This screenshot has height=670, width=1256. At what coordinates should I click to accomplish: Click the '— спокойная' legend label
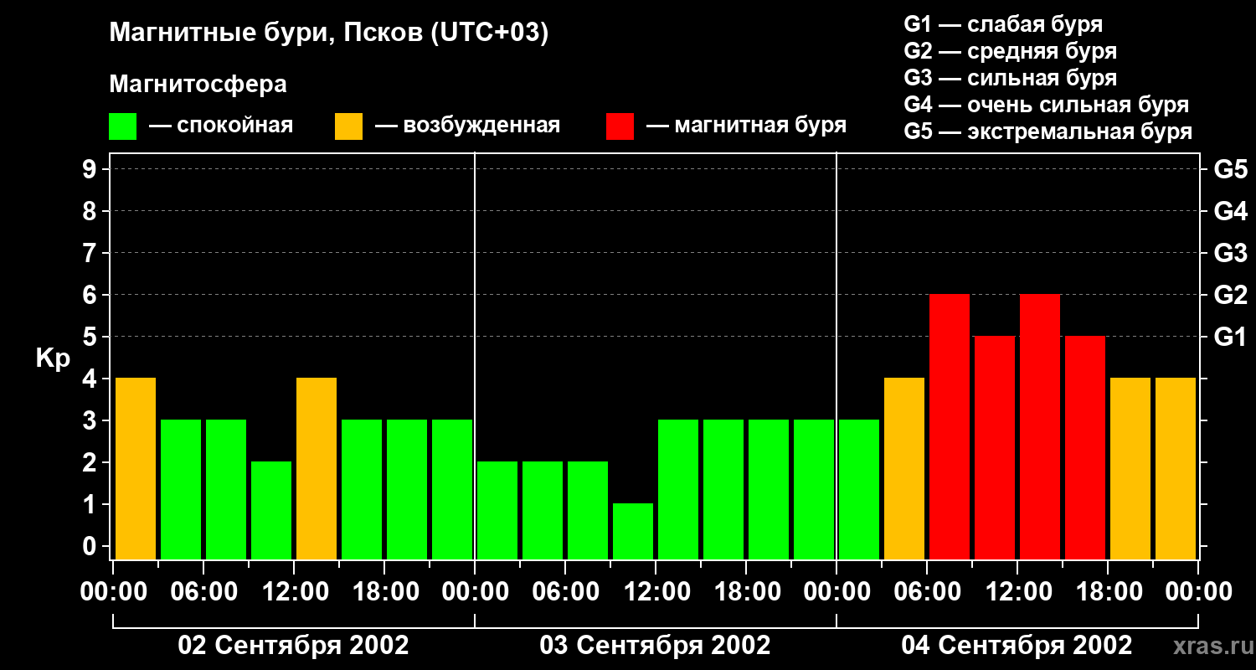tap(221, 126)
